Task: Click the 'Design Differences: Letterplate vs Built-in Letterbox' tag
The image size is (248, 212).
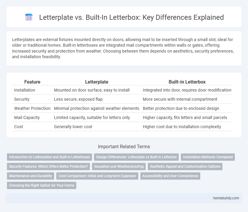Action: [136, 157]
